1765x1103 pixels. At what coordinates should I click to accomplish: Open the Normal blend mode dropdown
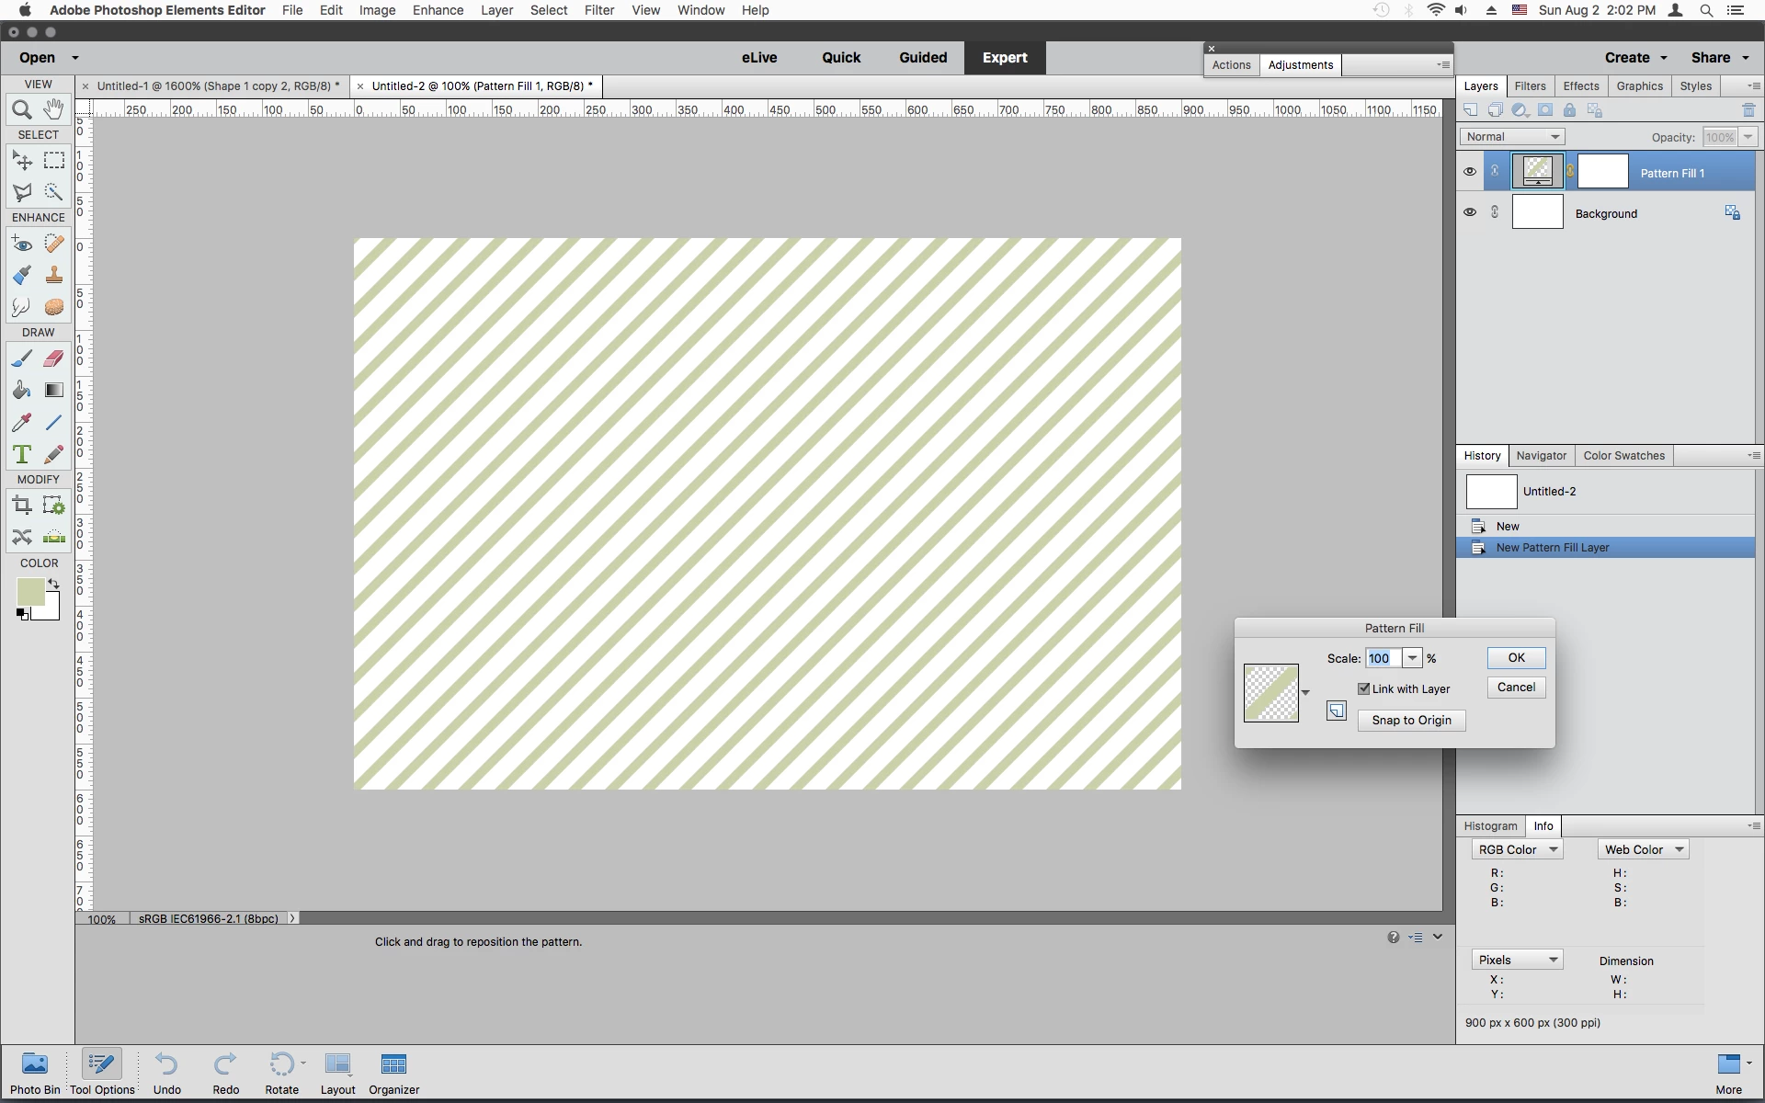(1512, 137)
